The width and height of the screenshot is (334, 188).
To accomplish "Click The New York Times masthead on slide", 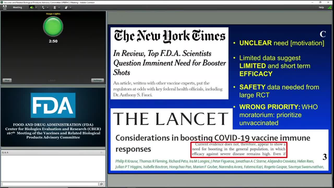I will [x=170, y=36].
